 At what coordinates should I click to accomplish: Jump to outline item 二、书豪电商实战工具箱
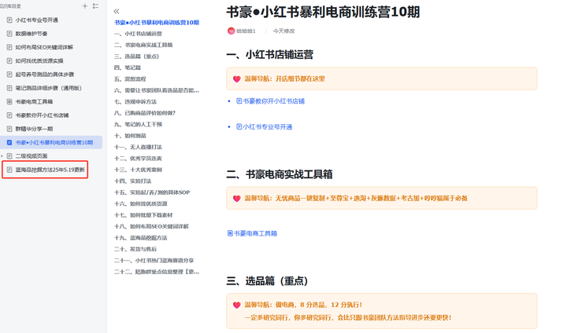[x=143, y=45]
